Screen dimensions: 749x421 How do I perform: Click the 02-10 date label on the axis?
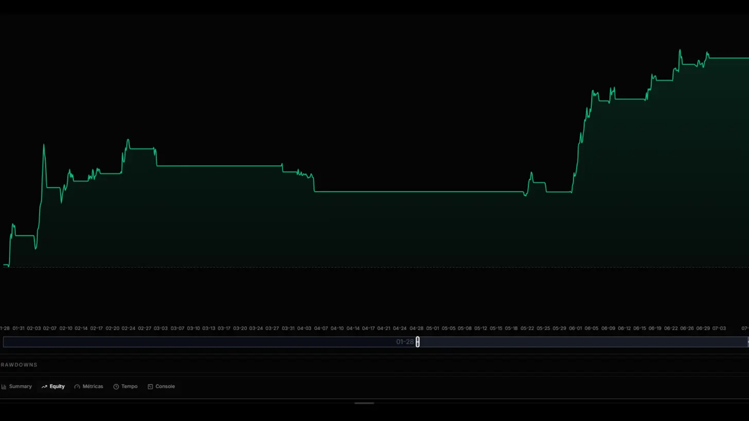pyautogui.click(x=66, y=328)
